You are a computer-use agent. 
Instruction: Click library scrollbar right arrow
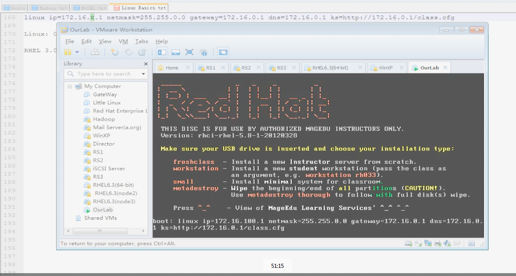143,231
